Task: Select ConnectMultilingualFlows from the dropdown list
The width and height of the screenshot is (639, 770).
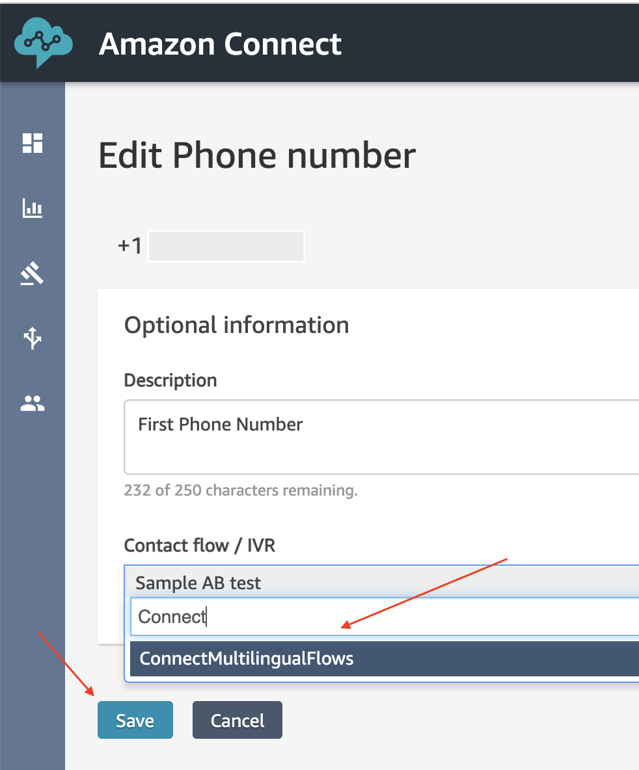Action: point(385,659)
